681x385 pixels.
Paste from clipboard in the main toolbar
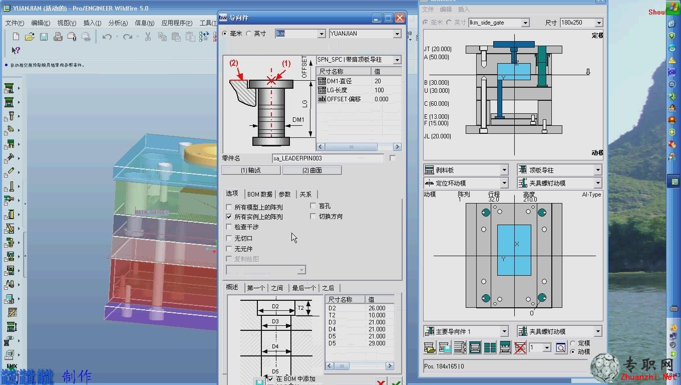(x=176, y=37)
